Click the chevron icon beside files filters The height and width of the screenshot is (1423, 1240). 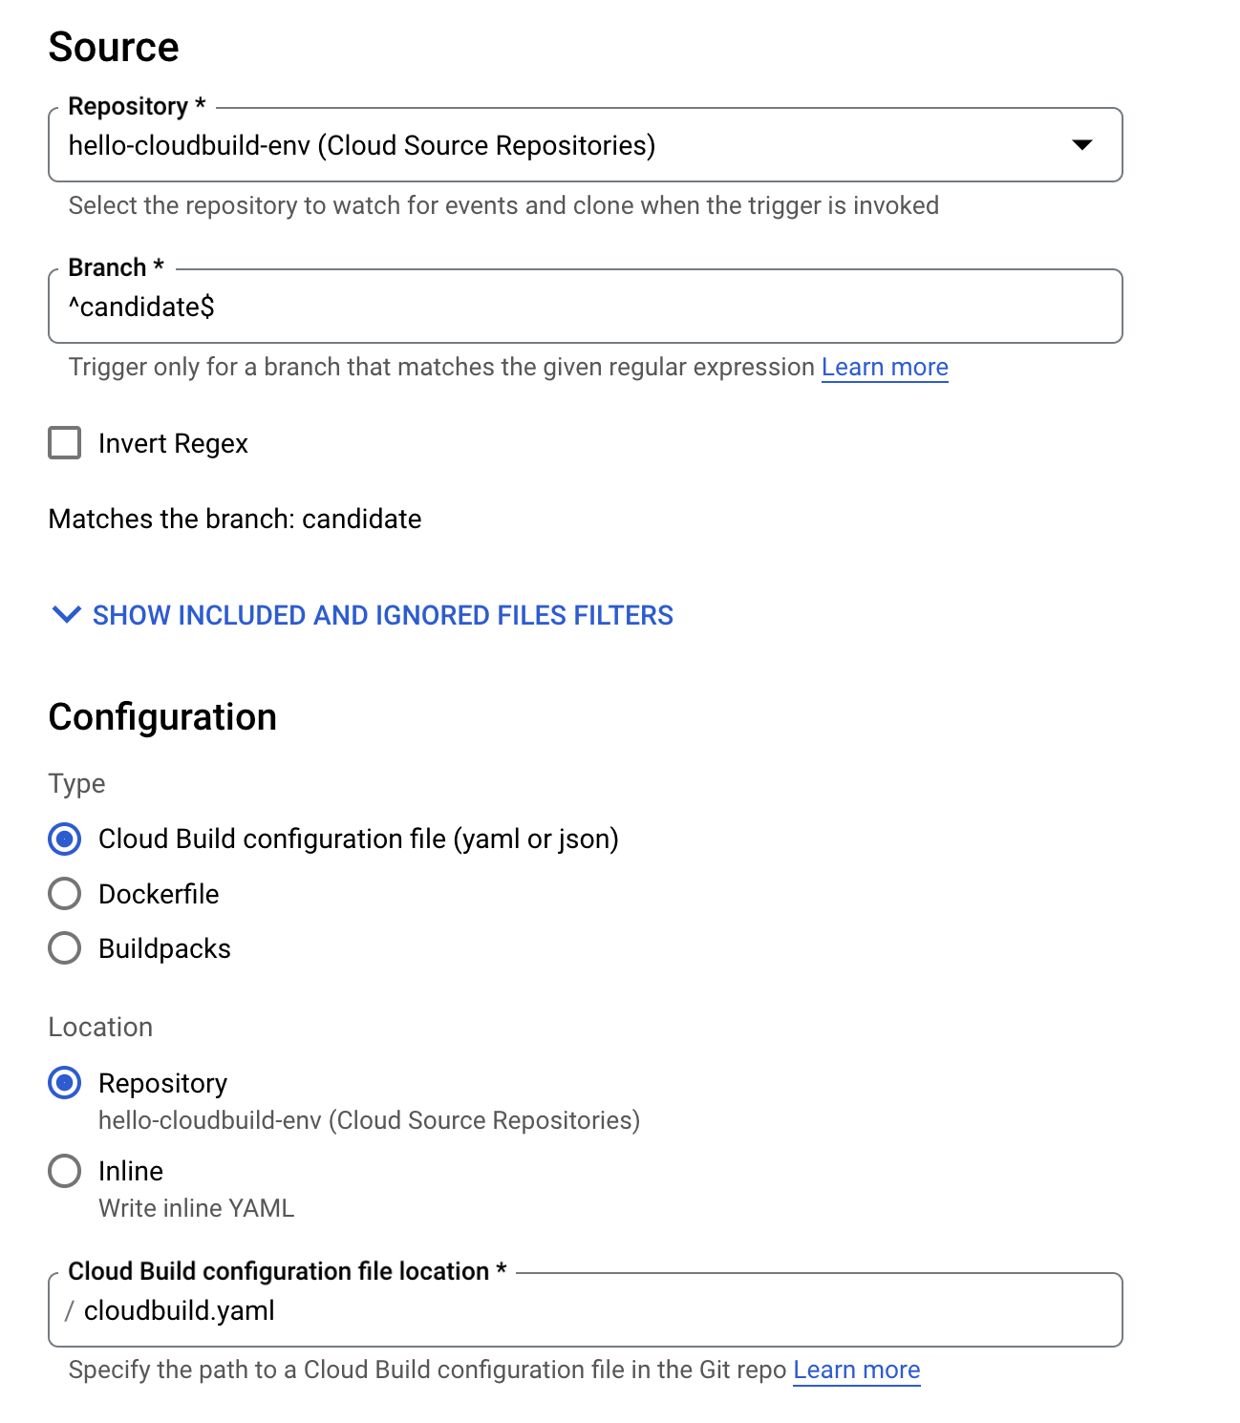pos(66,614)
